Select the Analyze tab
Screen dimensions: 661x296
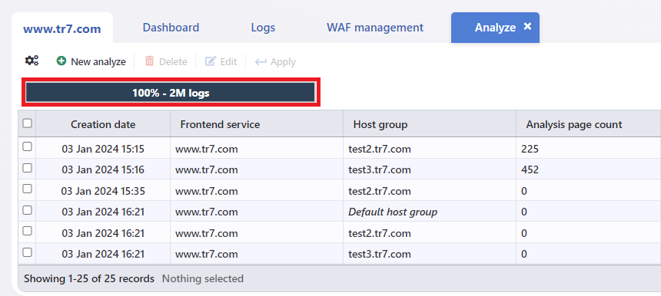495,28
